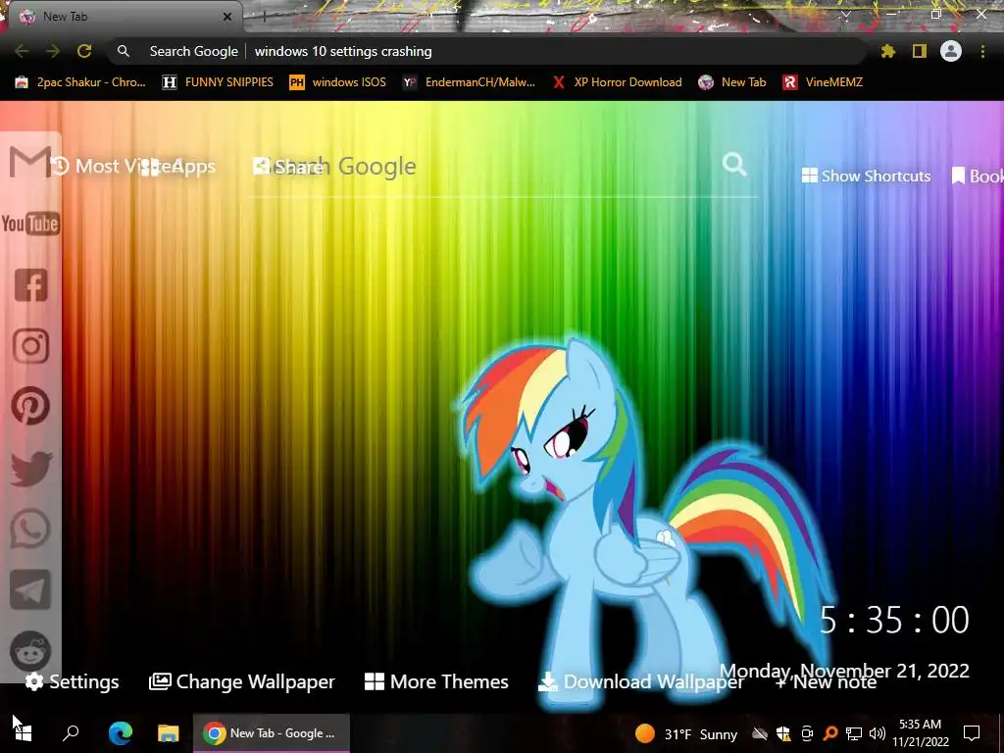
Task: Open Telegram sidebar icon
Action: tap(30, 589)
